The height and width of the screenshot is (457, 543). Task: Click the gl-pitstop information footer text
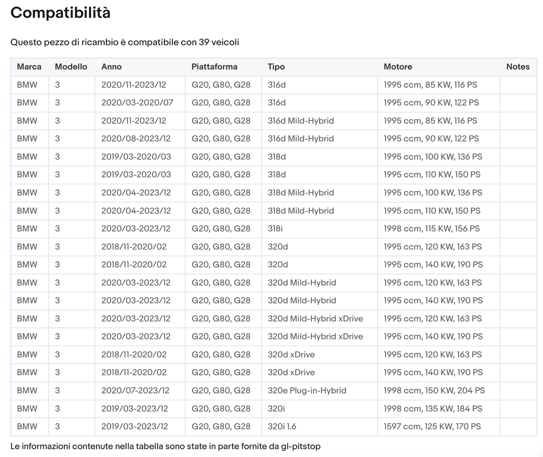pyautogui.click(x=165, y=446)
